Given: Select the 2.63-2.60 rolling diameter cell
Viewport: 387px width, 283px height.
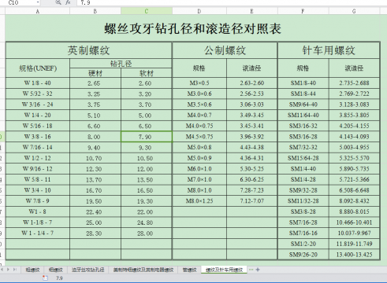Looking at the screenshot, I should 251,83.
